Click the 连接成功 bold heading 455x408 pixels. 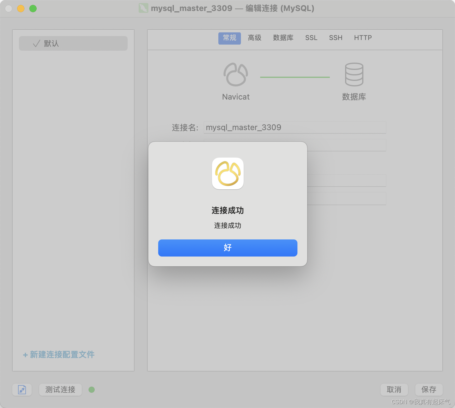click(x=228, y=210)
